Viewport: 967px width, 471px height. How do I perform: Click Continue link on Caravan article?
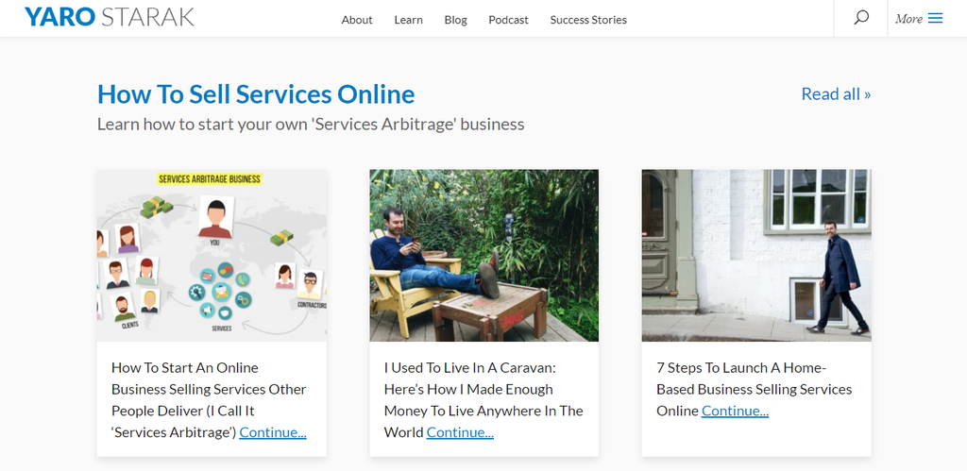[x=460, y=432]
